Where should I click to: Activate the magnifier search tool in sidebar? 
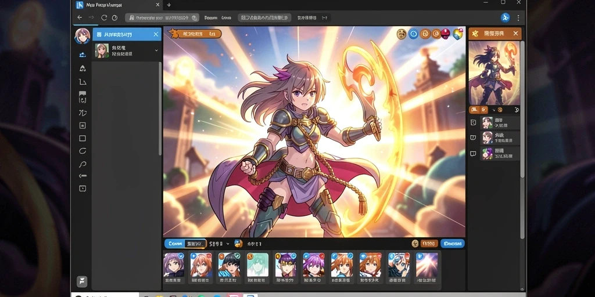pyautogui.click(x=83, y=164)
